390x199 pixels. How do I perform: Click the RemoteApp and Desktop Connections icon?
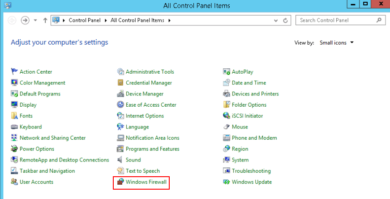point(14,160)
